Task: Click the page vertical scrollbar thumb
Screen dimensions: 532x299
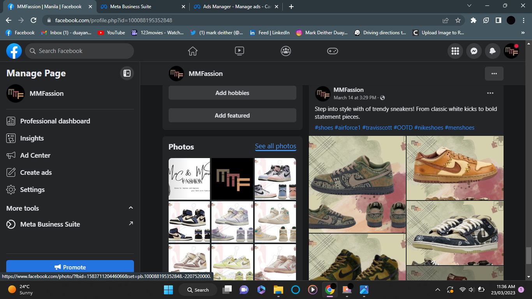Action: click(x=528, y=256)
